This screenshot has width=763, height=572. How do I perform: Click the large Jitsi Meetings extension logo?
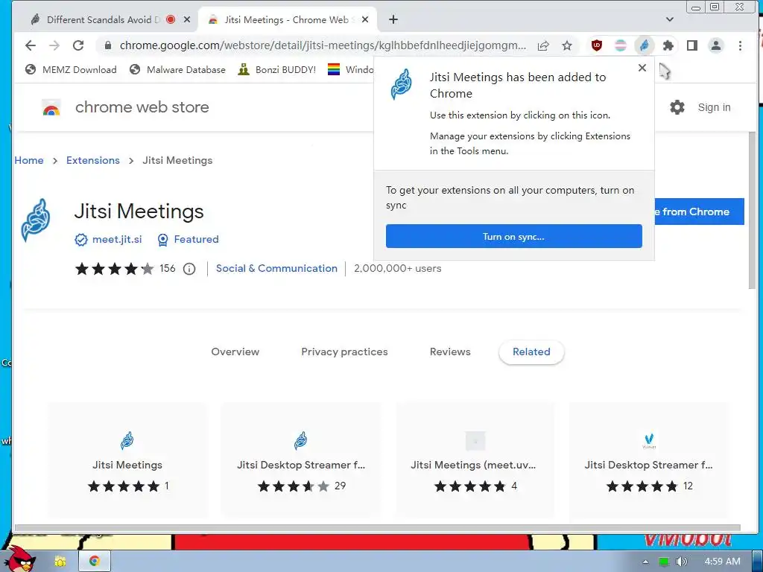[36, 220]
